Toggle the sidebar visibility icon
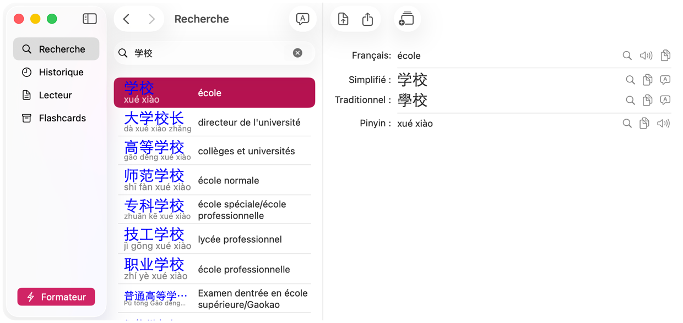 [x=90, y=19]
